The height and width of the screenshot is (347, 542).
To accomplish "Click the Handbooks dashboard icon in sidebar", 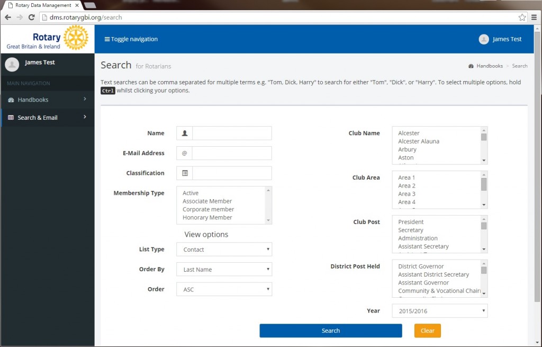I will tap(11, 100).
